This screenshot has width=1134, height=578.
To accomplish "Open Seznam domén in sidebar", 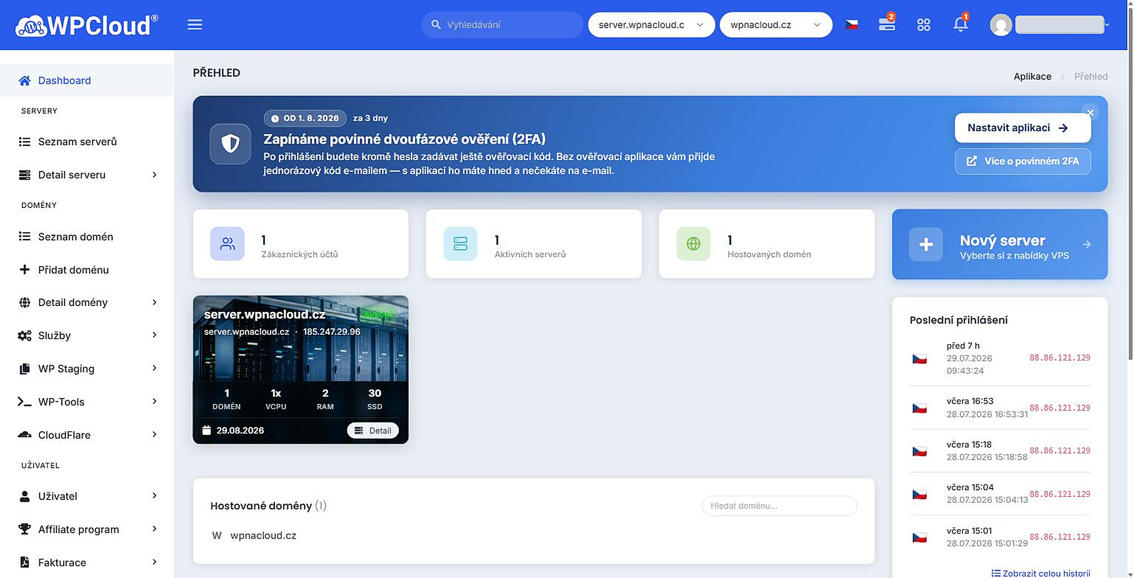I will 87,237.
